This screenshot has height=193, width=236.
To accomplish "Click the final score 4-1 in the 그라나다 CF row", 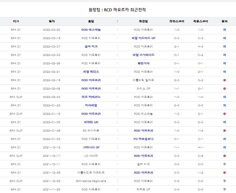I will point(200,147).
